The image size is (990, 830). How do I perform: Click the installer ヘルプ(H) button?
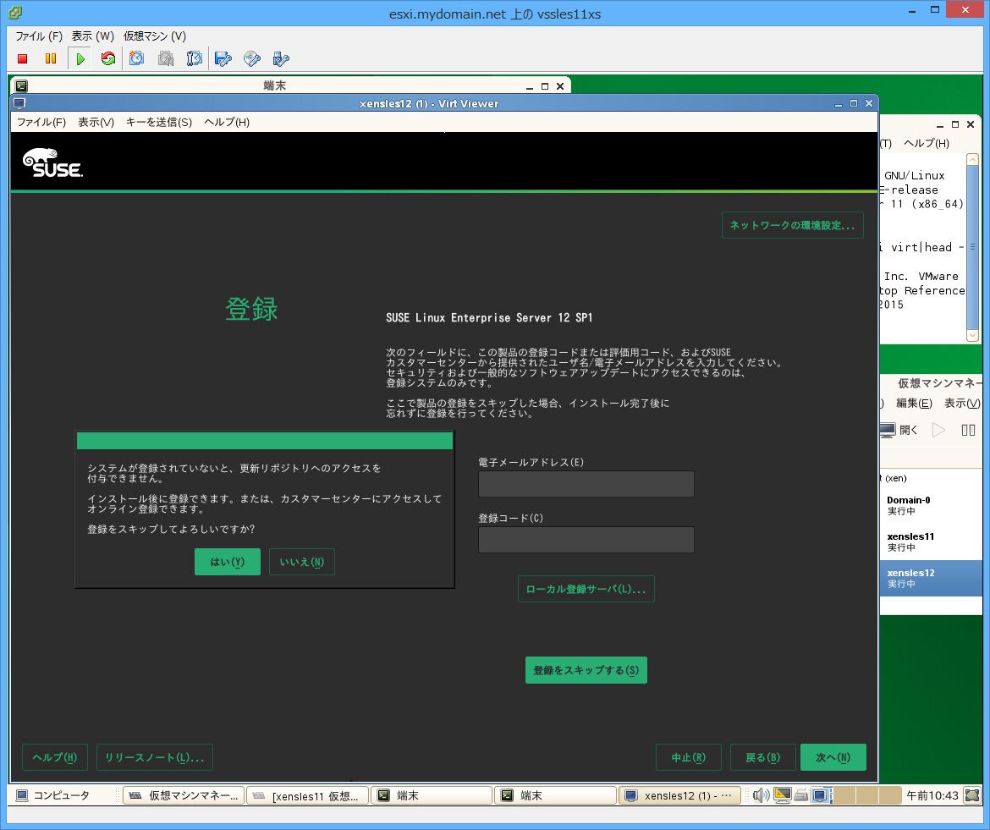(x=55, y=757)
